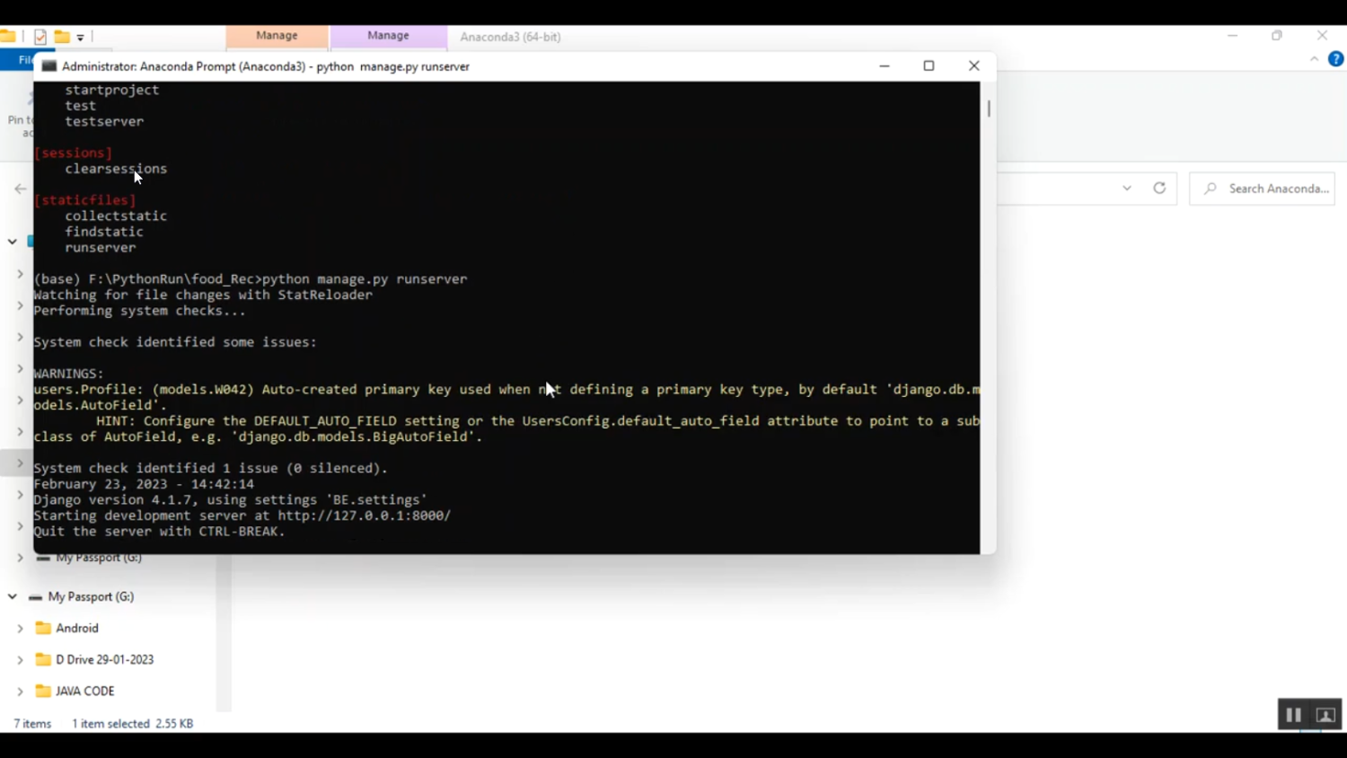1347x758 pixels.
Task: Refresh the Explorer folder view
Action: pos(1159,189)
